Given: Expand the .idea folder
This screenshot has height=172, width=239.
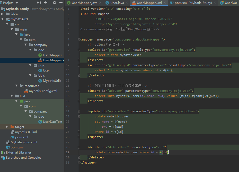Looking at the screenshot, I should pyautogui.click(x=3, y=14).
